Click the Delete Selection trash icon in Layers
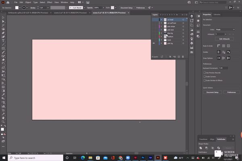Screen dimensions: 242x161 (183, 57)
